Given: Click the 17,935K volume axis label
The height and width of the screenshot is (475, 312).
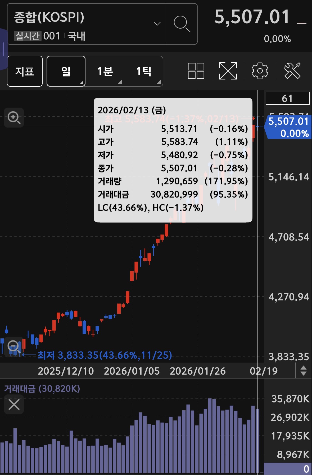Looking at the screenshot, I should [x=290, y=436].
